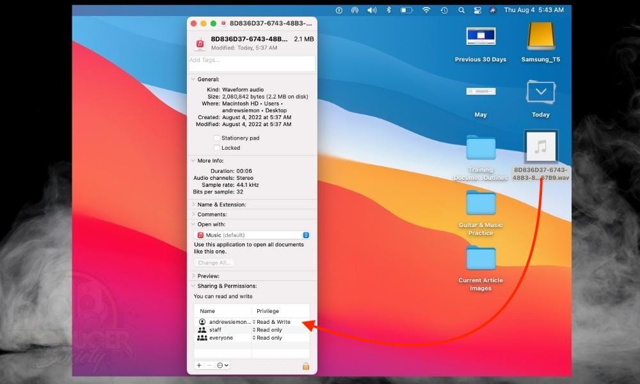640x384 pixels.
Task: Click the title bar proxy file icon
Action: coord(223,23)
